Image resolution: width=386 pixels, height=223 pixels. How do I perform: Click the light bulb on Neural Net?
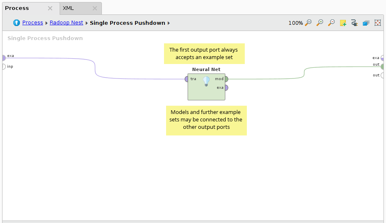(206, 81)
